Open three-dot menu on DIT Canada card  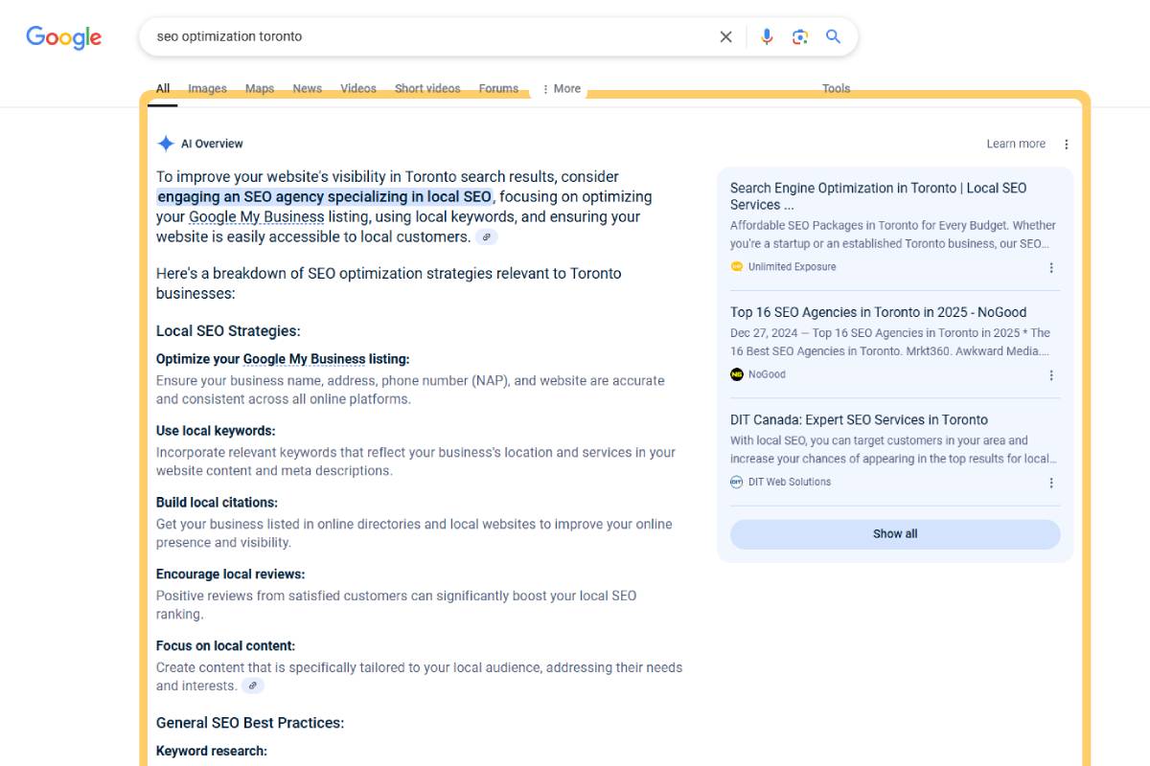pos(1051,483)
